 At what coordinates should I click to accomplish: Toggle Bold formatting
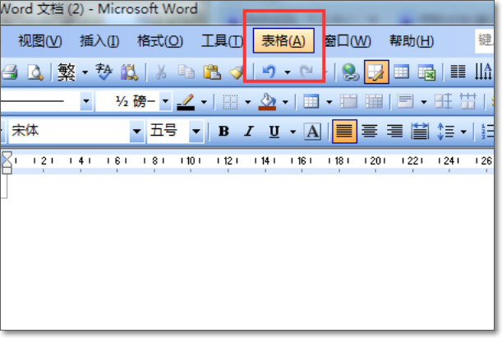click(x=223, y=131)
